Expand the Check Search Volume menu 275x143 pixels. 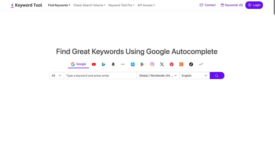tap(89, 5)
